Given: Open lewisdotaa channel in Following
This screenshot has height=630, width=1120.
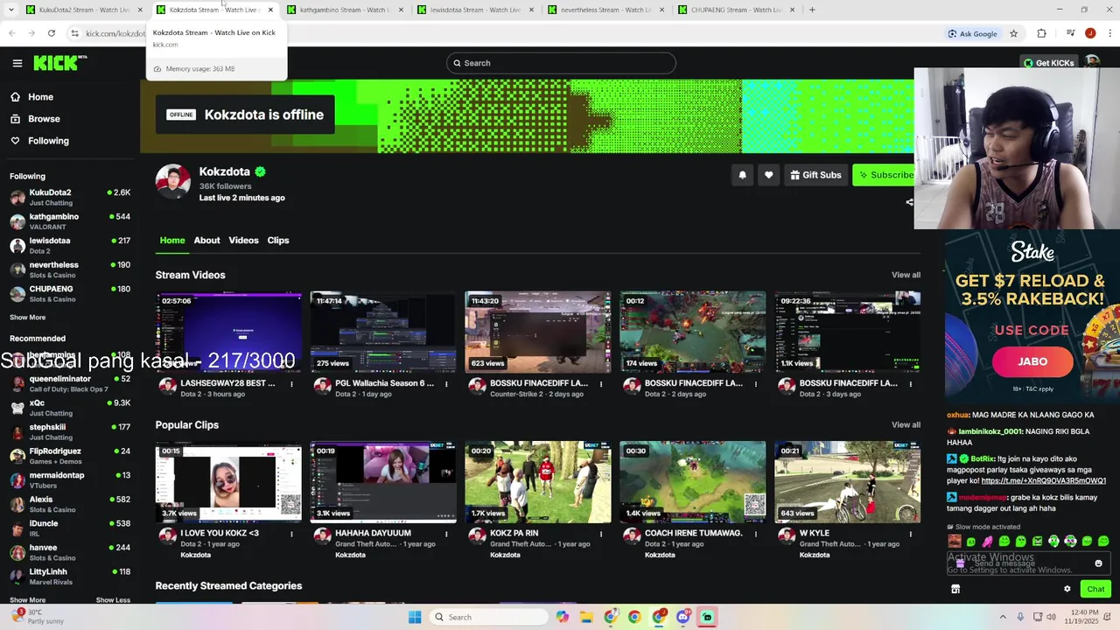Looking at the screenshot, I should 70,245.
